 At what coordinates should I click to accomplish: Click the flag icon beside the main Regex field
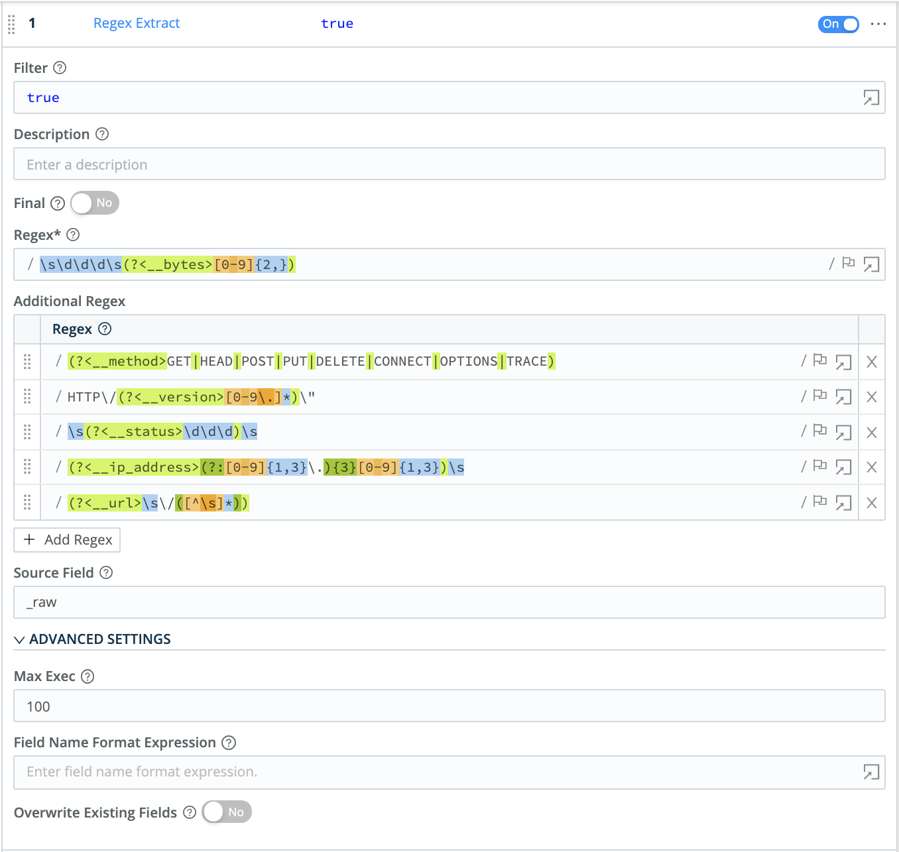849,262
